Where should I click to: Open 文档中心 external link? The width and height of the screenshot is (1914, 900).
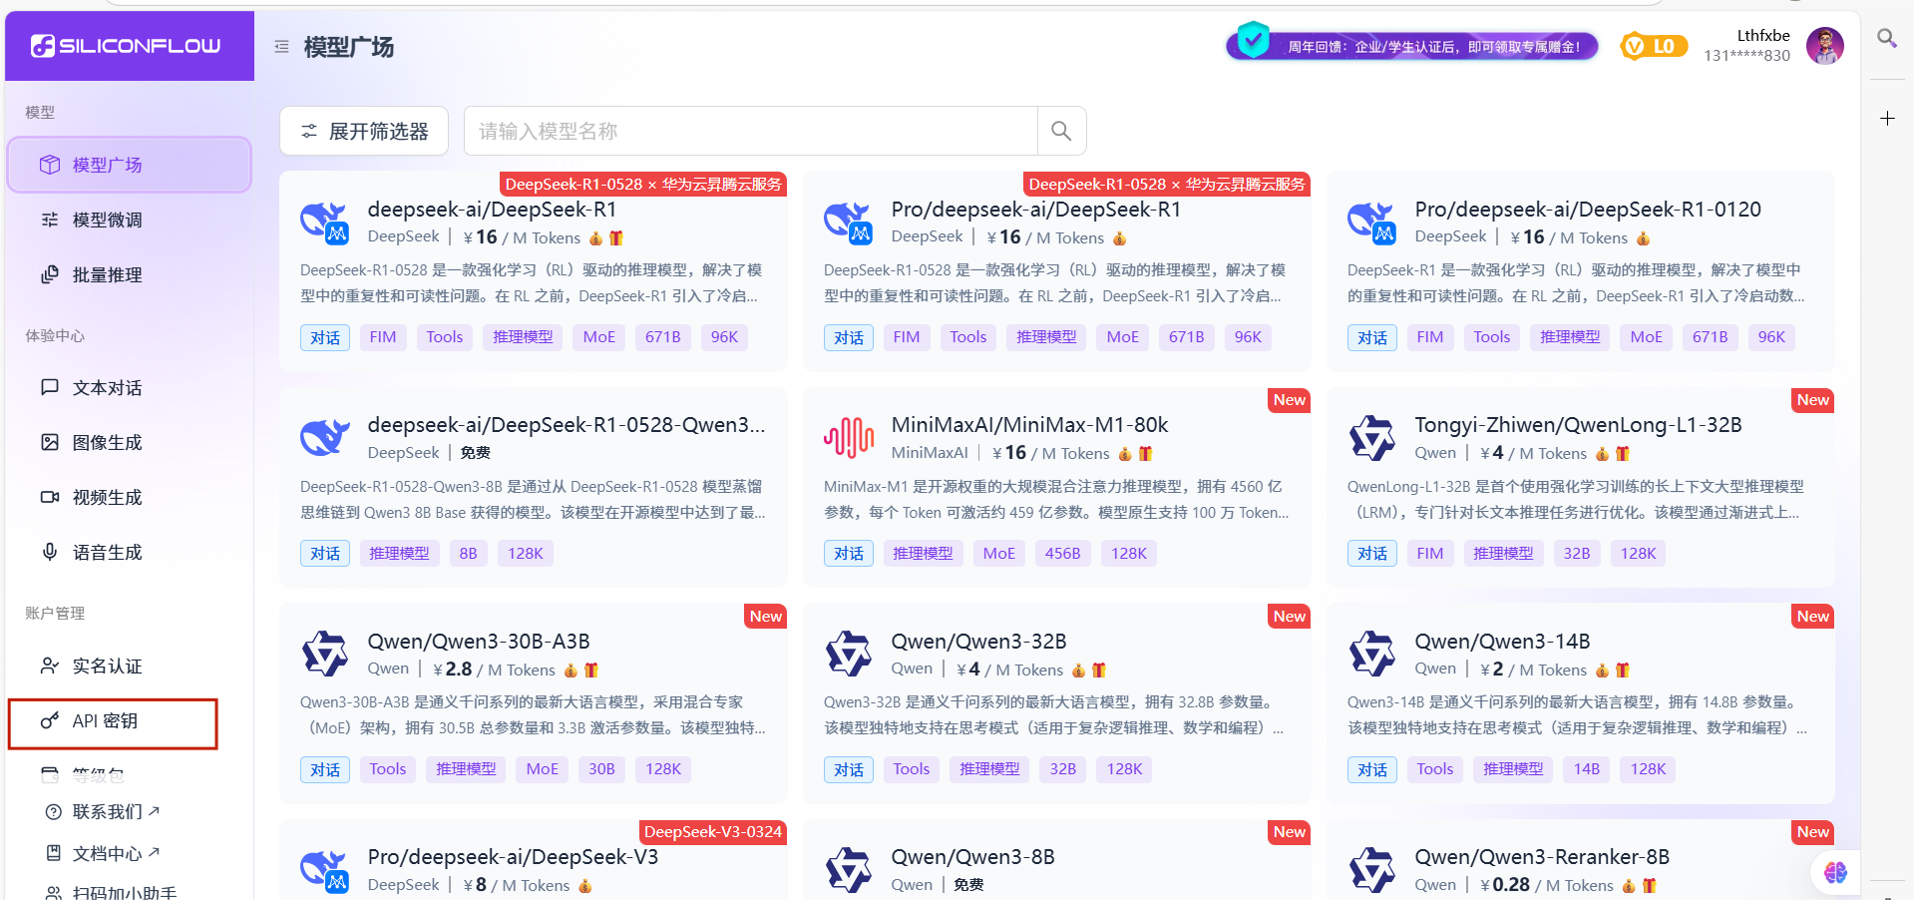(x=115, y=853)
